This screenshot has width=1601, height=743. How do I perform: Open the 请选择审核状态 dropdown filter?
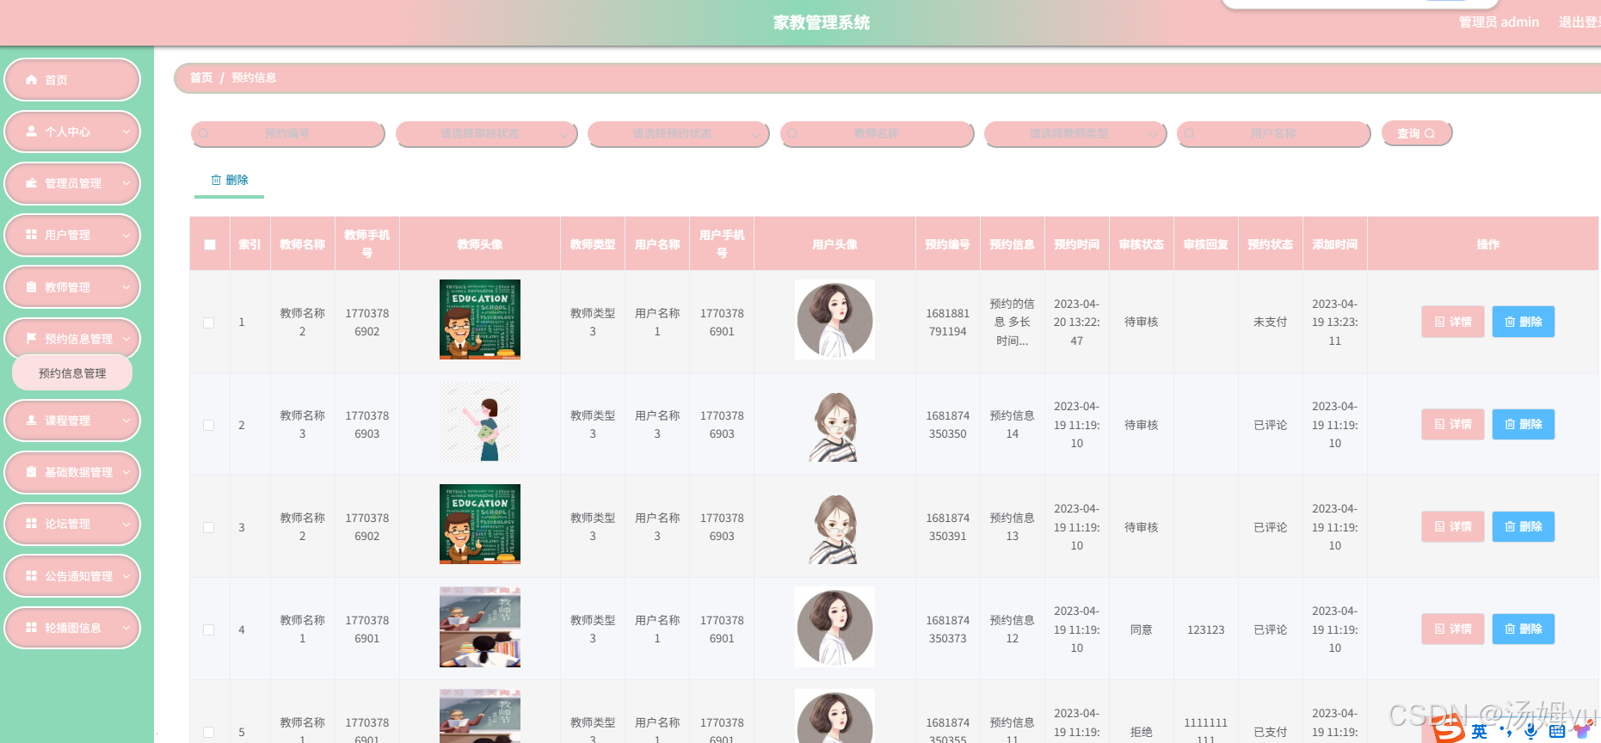pos(486,133)
